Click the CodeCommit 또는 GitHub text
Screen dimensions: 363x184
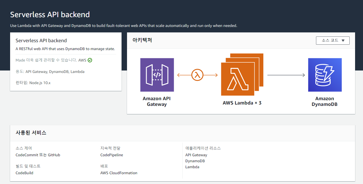[38, 155]
